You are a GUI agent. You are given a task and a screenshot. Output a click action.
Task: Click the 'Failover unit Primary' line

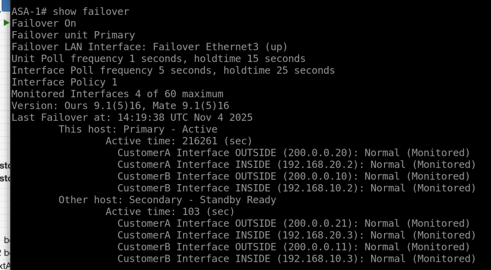[73, 35]
